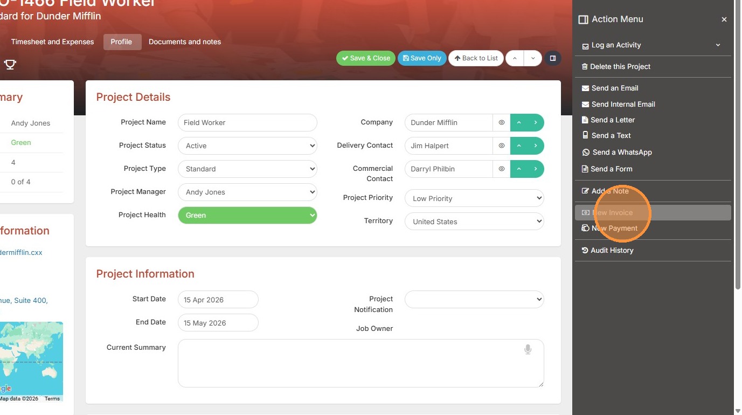
Task: Open the Project Type dropdown
Action: point(247,169)
